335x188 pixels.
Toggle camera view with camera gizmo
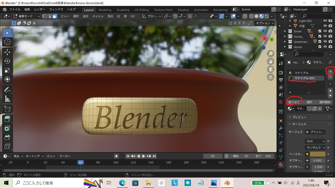(x=271, y=69)
